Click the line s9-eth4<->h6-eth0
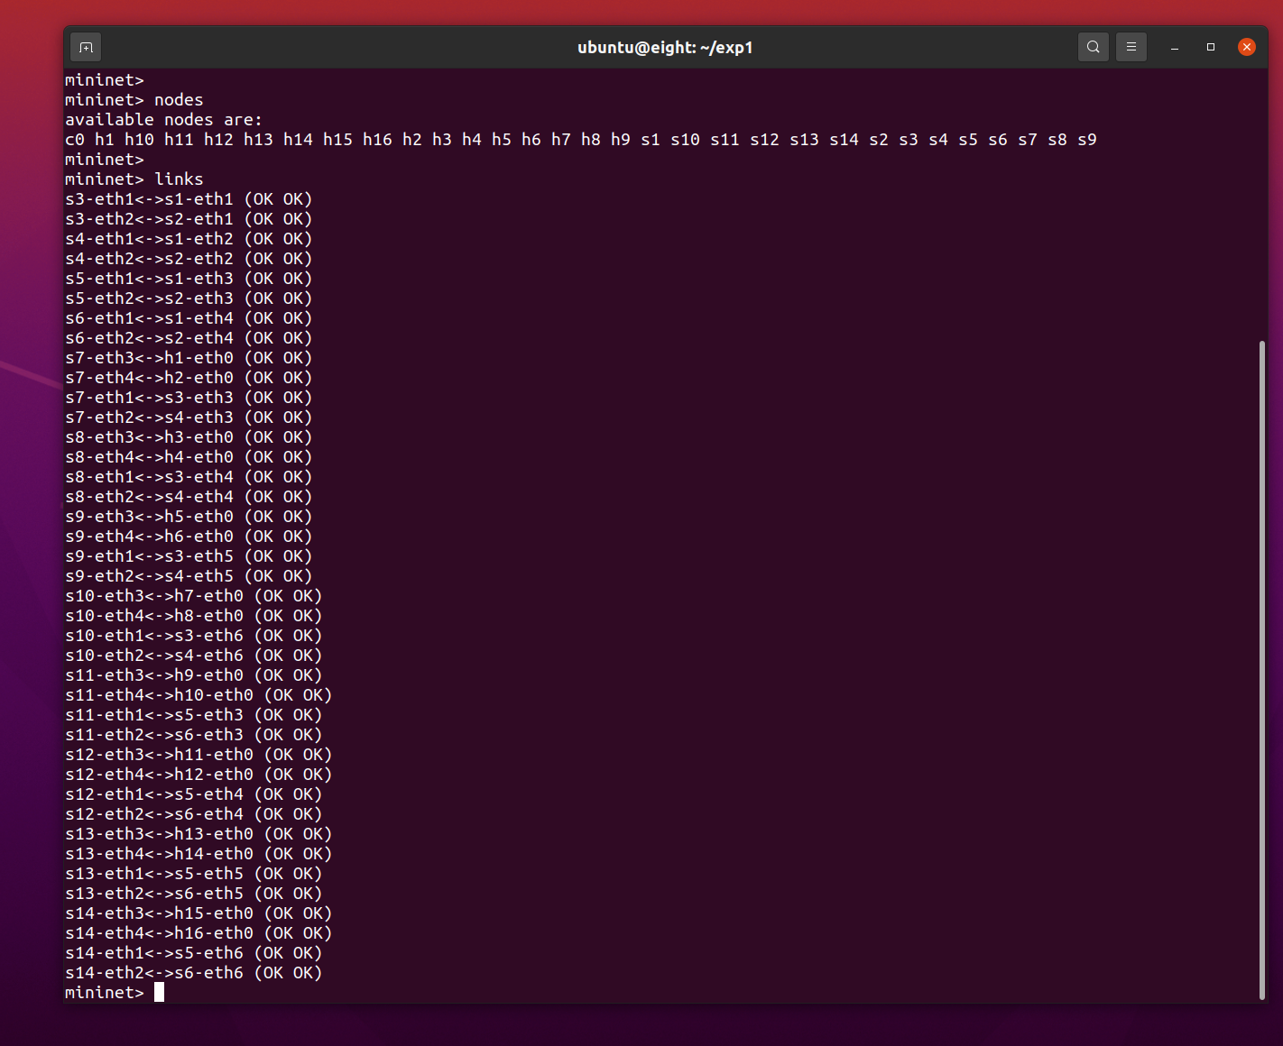 (x=189, y=537)
